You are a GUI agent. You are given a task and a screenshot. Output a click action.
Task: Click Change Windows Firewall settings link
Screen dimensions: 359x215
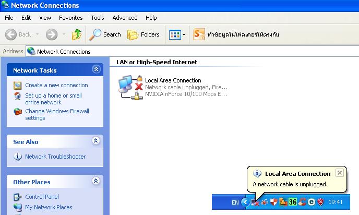(x=57, y=114)
